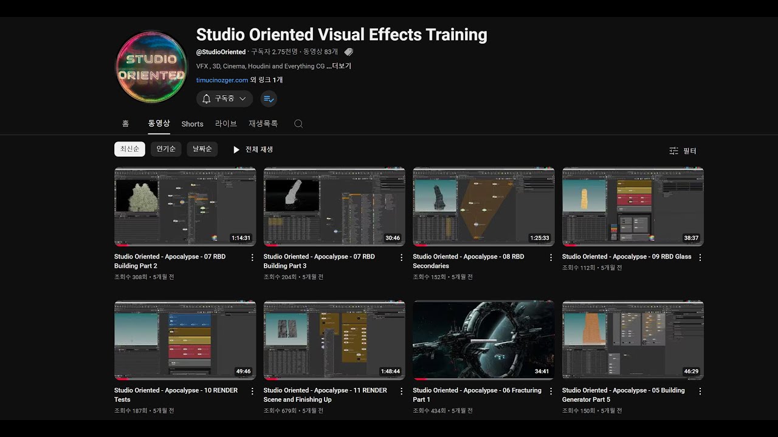Open the playlist button next to 구독중
The height and width of the screenshot is (437, 778).
tap(269, 98)
